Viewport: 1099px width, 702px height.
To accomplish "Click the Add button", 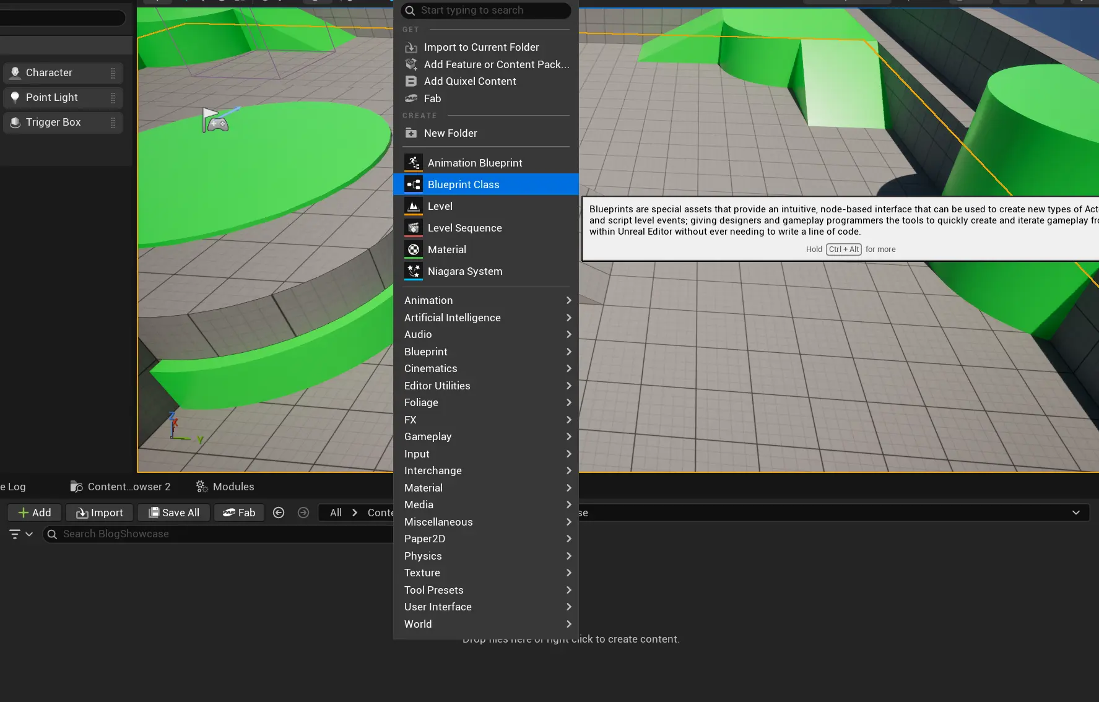I will [35, 513].
